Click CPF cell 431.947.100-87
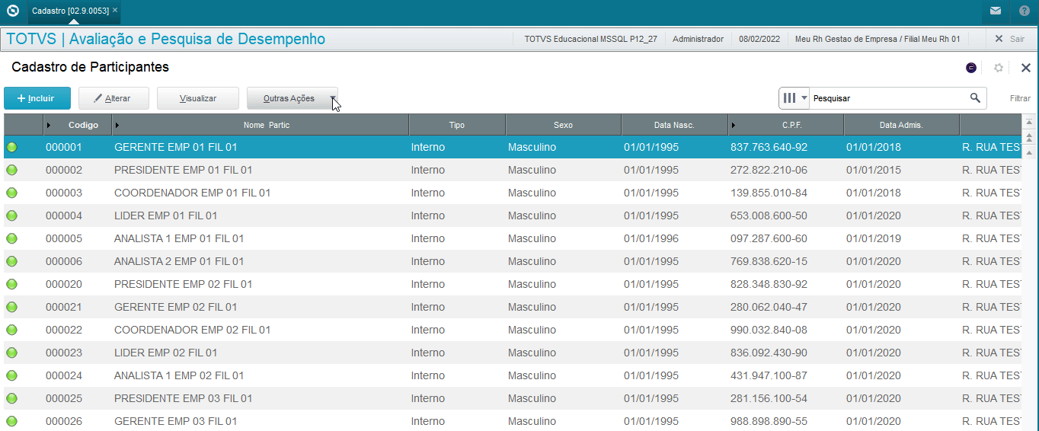 click(x=769, y=375)
